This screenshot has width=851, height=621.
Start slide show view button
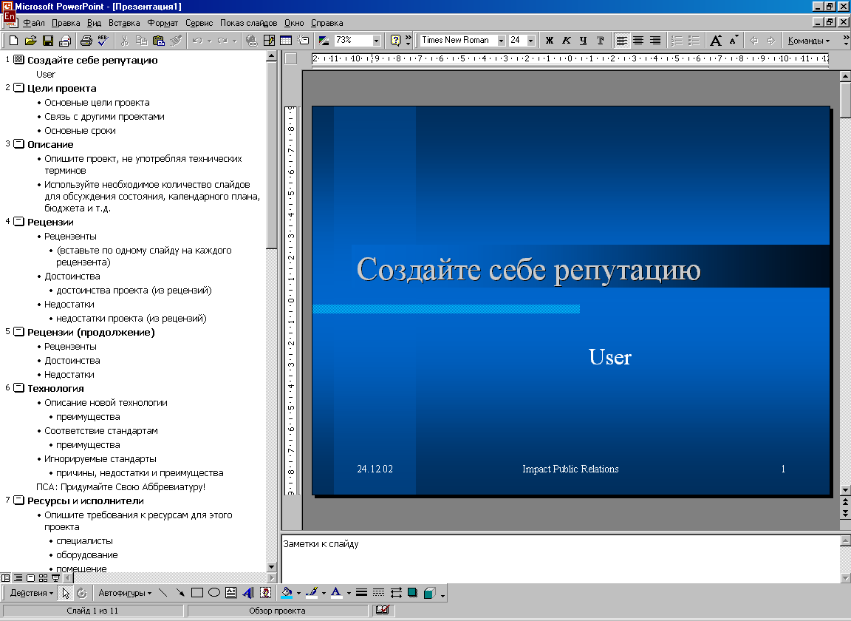click(55, 578)
